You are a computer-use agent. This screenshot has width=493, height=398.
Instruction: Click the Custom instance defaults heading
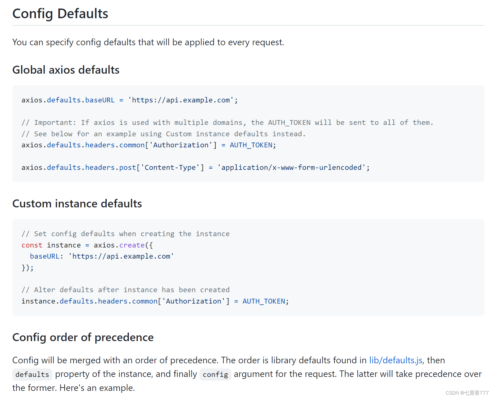point(77,204)
